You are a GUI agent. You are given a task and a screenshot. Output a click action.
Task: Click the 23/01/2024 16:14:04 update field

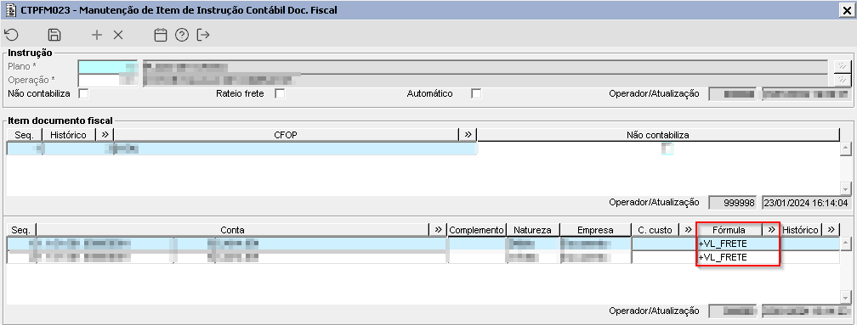[806, 202]
